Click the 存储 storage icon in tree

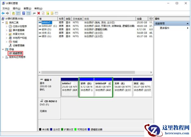click(7, 49)
